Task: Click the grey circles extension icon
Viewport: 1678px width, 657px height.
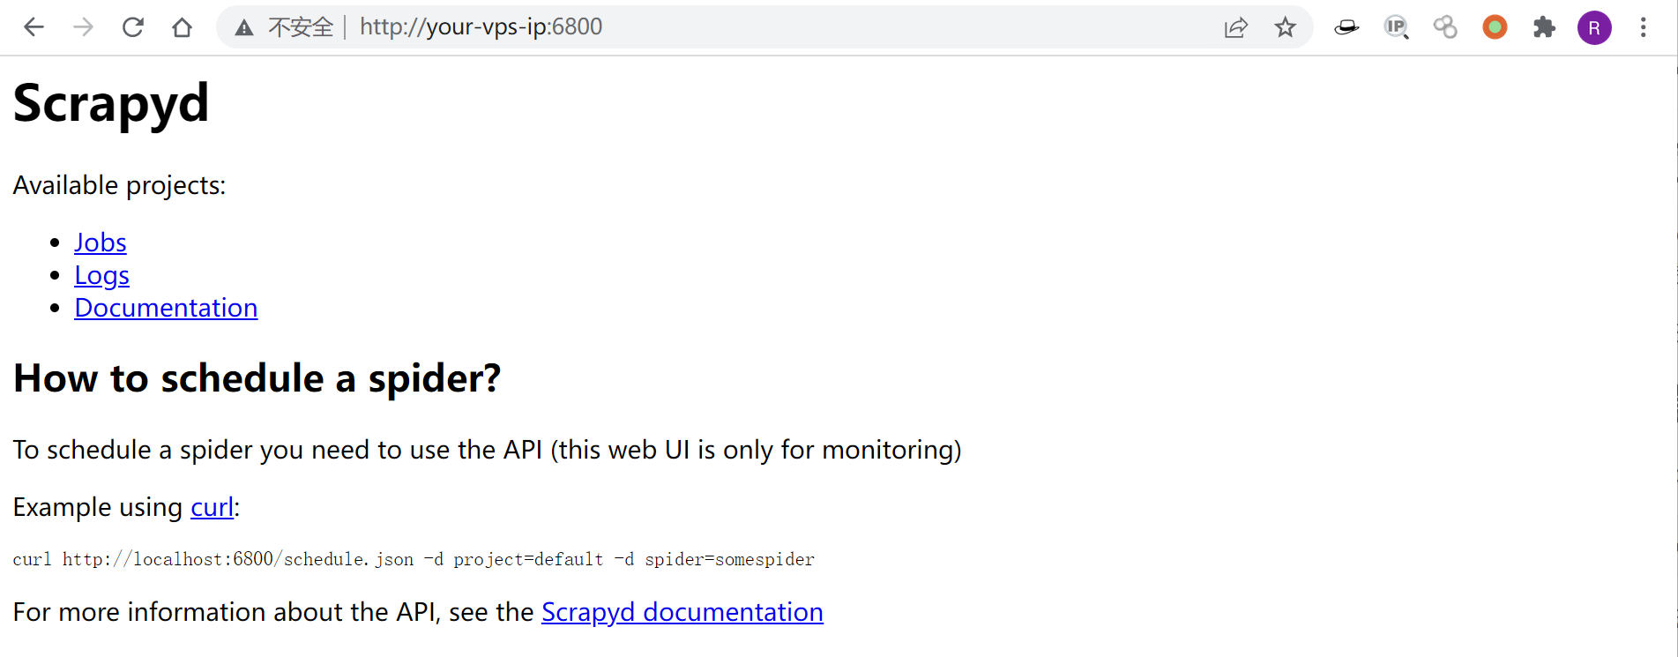Action: tap(1445, 27)
